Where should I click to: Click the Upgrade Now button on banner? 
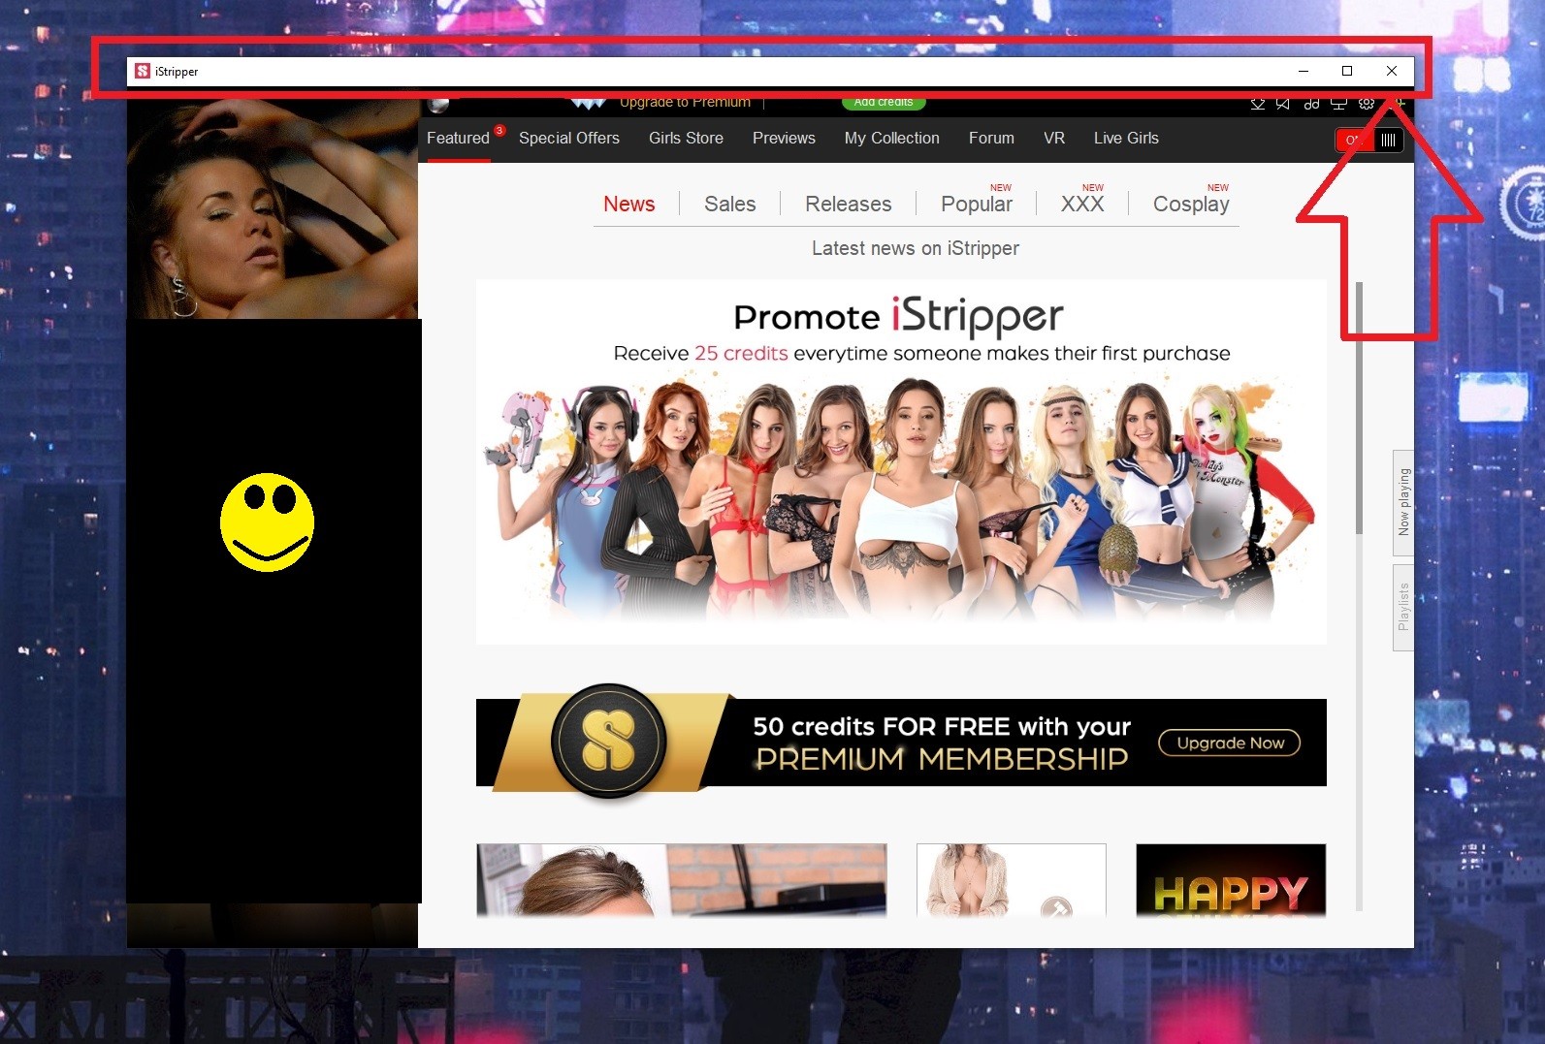tap(1230, 743)
